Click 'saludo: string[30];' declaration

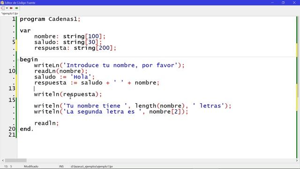68,42
